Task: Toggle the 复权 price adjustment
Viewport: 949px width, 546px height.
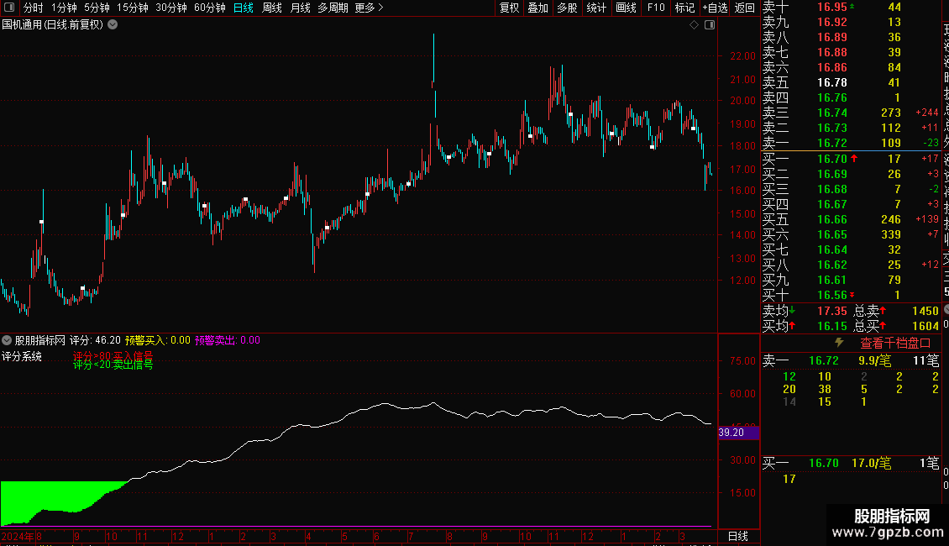Action: click(509, 8)
